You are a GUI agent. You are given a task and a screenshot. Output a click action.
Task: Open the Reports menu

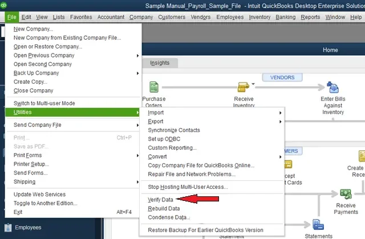(x=310, y=17)
